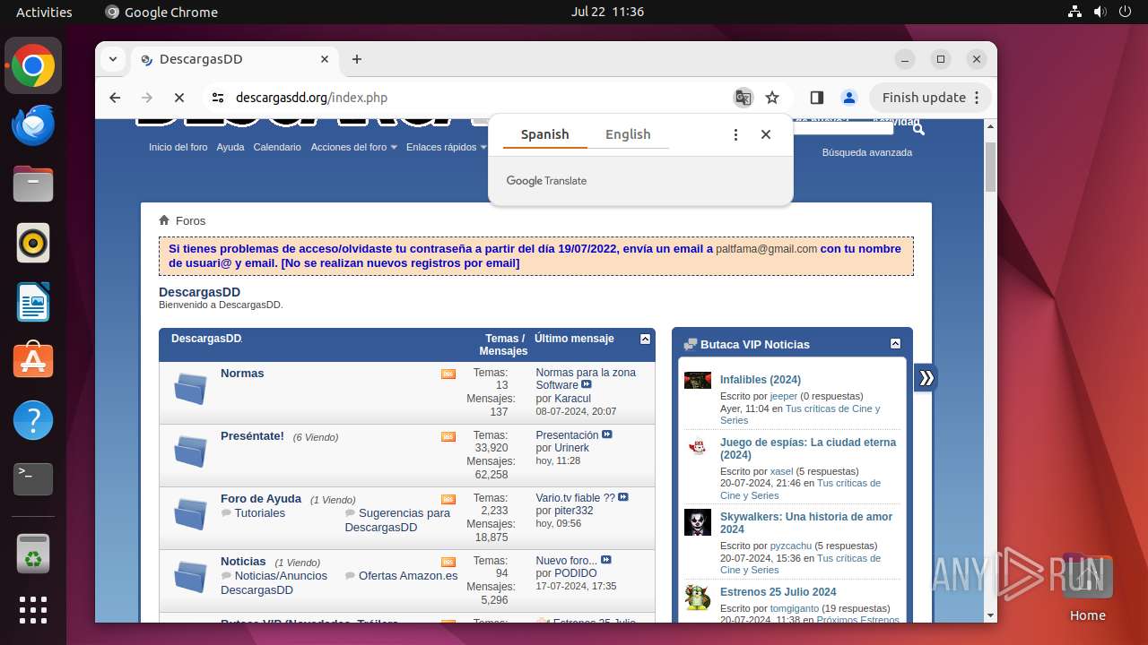Open the Preséntate! forum
Screen dimensions: 1148x645
click(252, 436)
